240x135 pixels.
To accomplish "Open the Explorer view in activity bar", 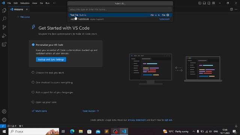I will point(4,10).
